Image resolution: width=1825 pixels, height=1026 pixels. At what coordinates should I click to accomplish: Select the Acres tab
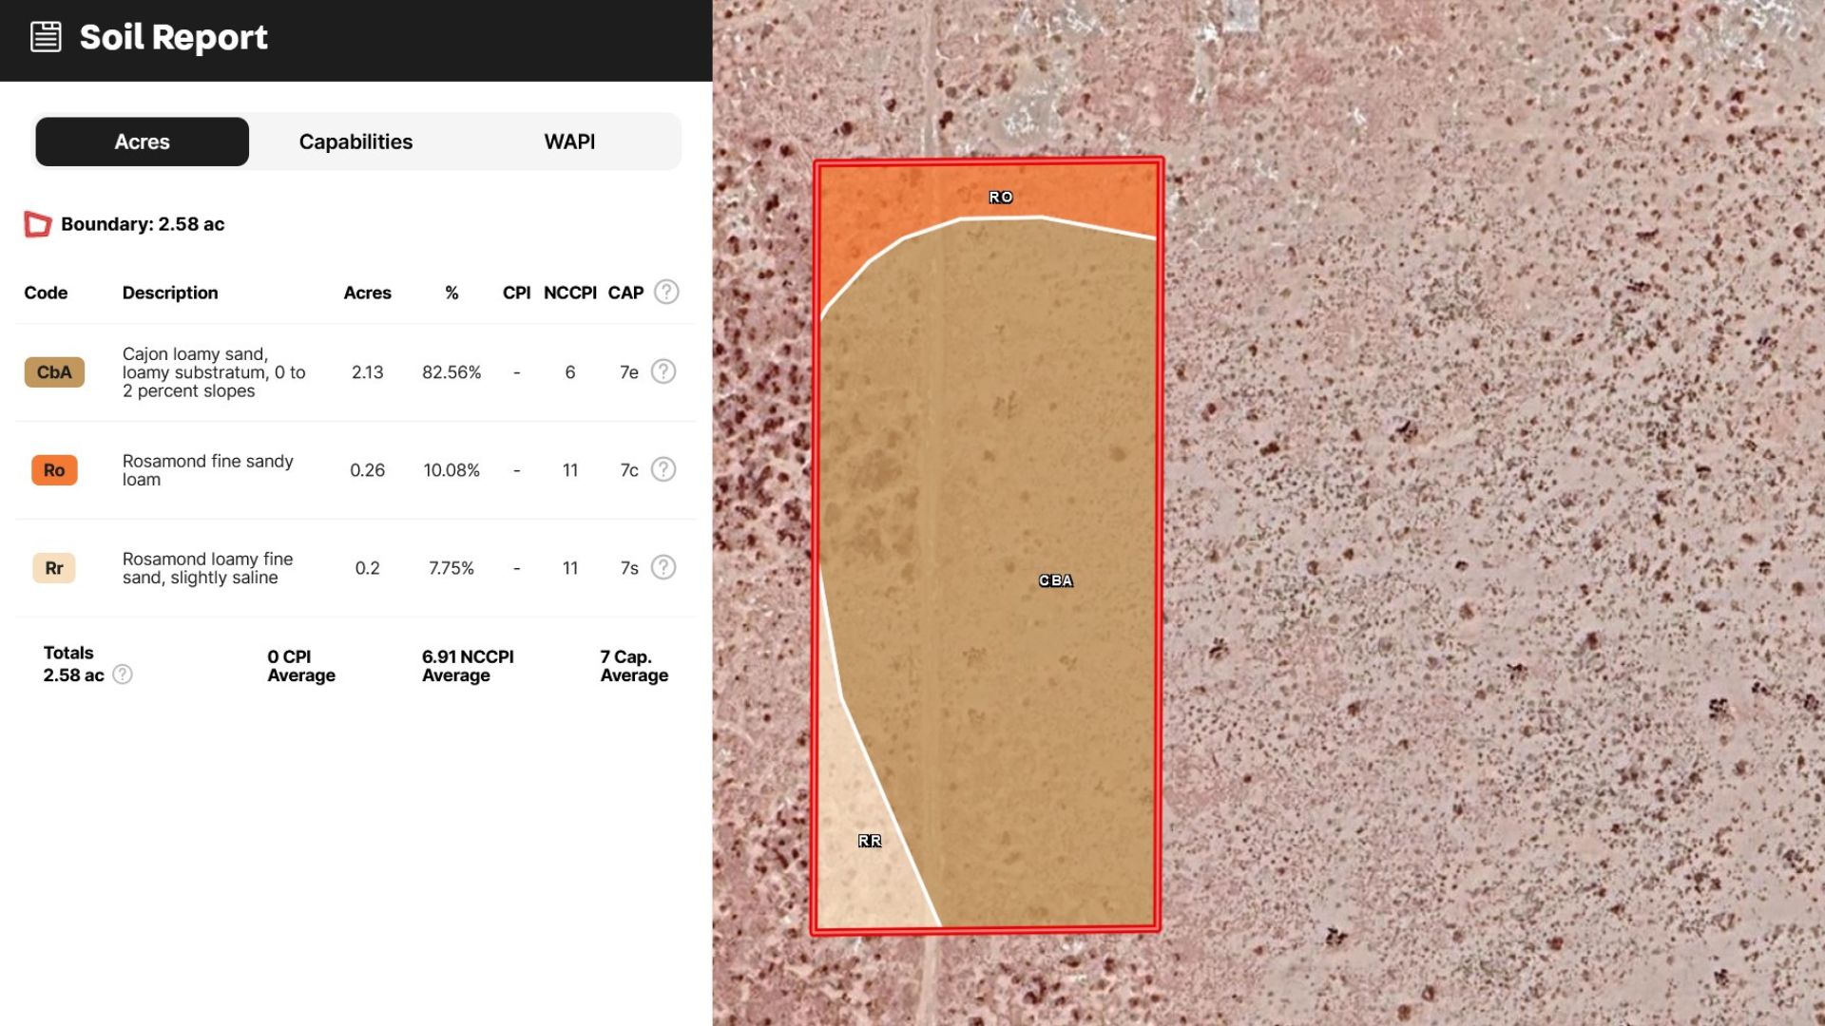point(143,142)
